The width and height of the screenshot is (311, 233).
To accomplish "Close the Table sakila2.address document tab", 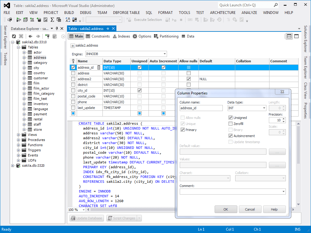I will [113, 28].
